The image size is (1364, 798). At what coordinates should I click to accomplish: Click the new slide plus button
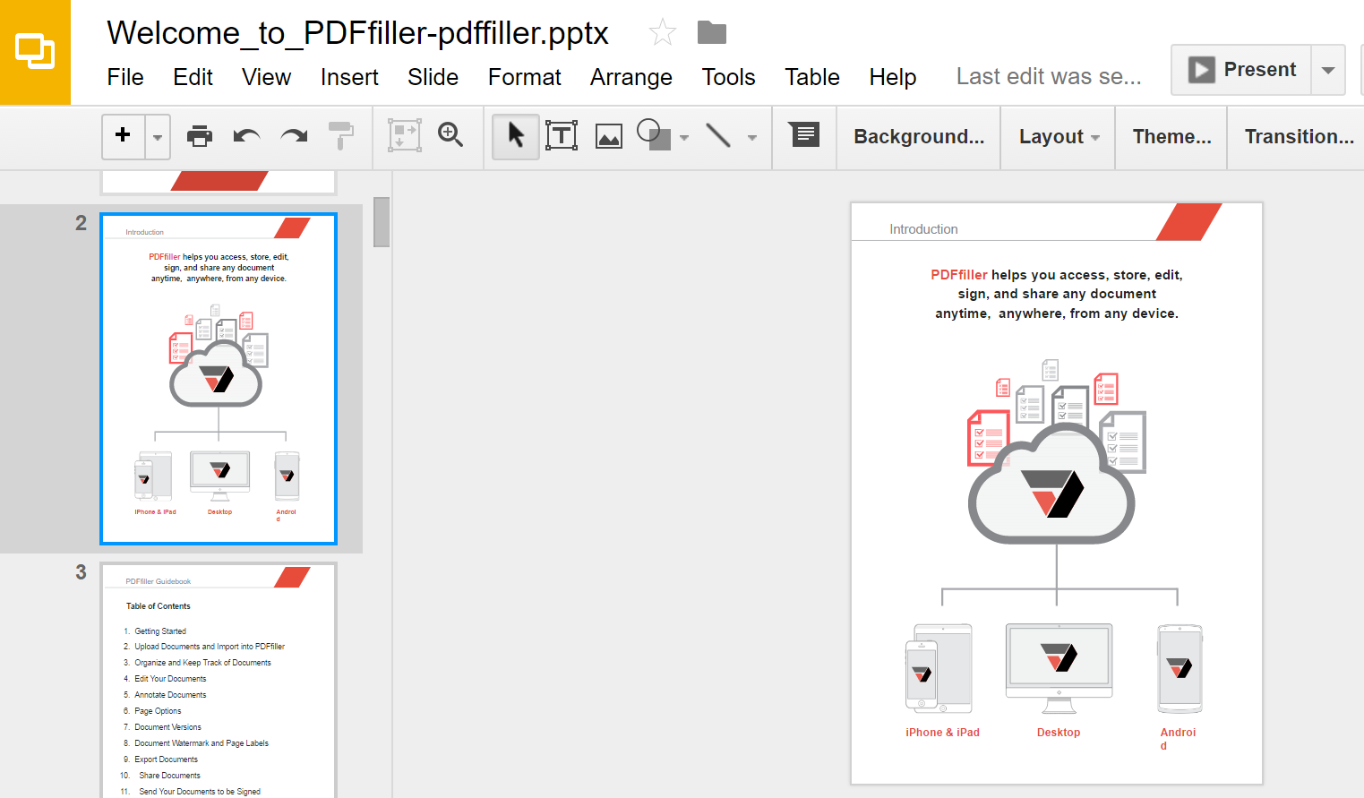(124, 136)
